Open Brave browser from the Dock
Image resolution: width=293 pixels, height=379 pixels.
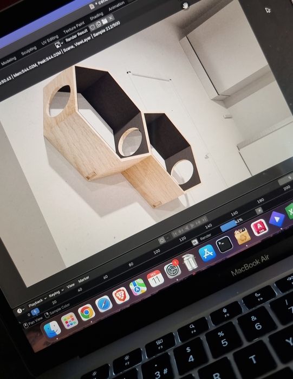pyautogui.click(x=121, y=296)
